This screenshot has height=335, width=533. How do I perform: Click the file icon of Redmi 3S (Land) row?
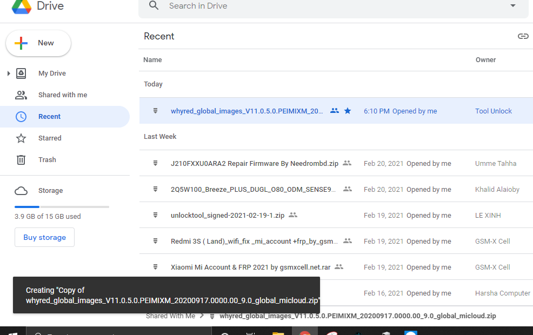point(155,241)
